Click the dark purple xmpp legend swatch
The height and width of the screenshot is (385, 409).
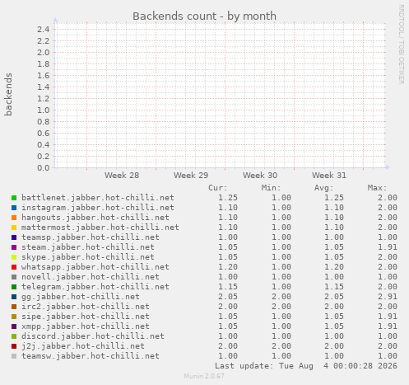pyautogui.click(x=14, y=326)
